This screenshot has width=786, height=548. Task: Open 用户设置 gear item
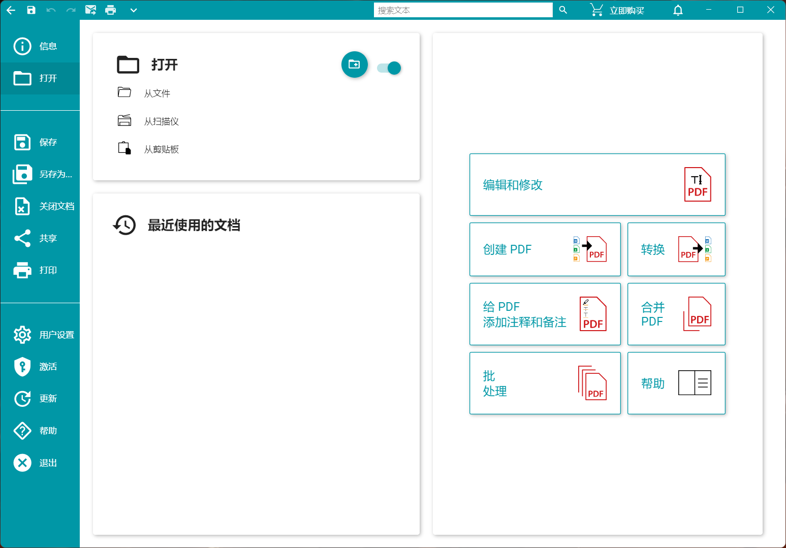pos(40,335)
